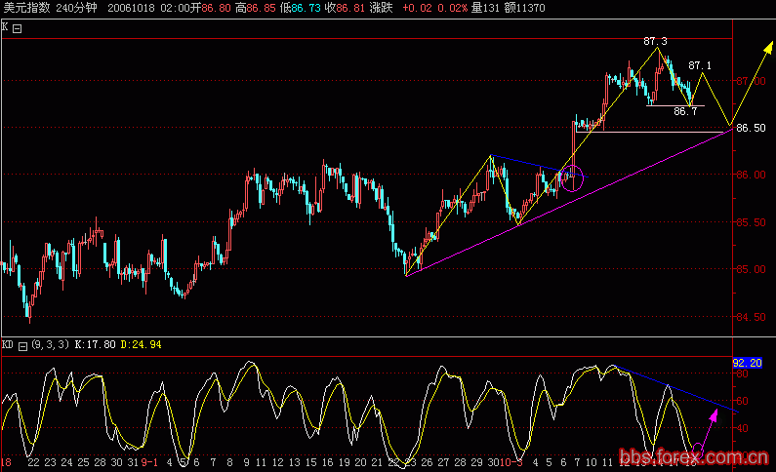Click the 87.00 price axis label
This screenshot has height=472, width=776.
click(x=751, y=81)
